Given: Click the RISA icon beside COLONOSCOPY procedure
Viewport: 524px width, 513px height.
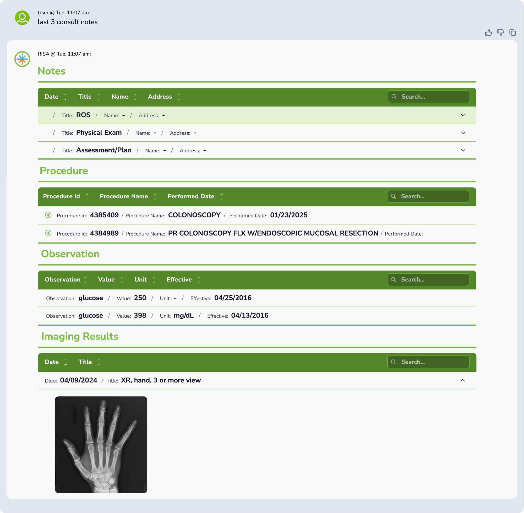Looking at the screenshot, I should pos(48,215).
